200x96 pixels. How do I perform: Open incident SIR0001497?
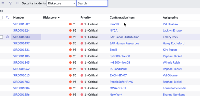click(x=21, y=43)
